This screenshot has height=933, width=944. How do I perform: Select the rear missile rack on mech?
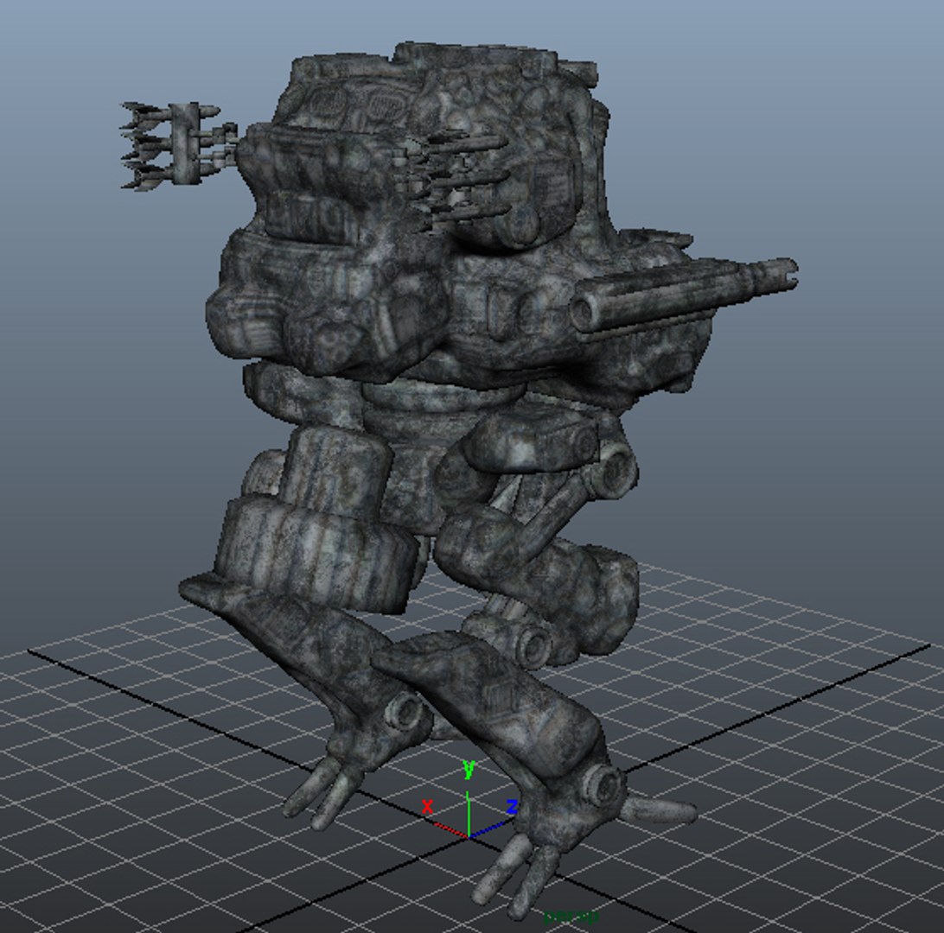coord(178,146)
